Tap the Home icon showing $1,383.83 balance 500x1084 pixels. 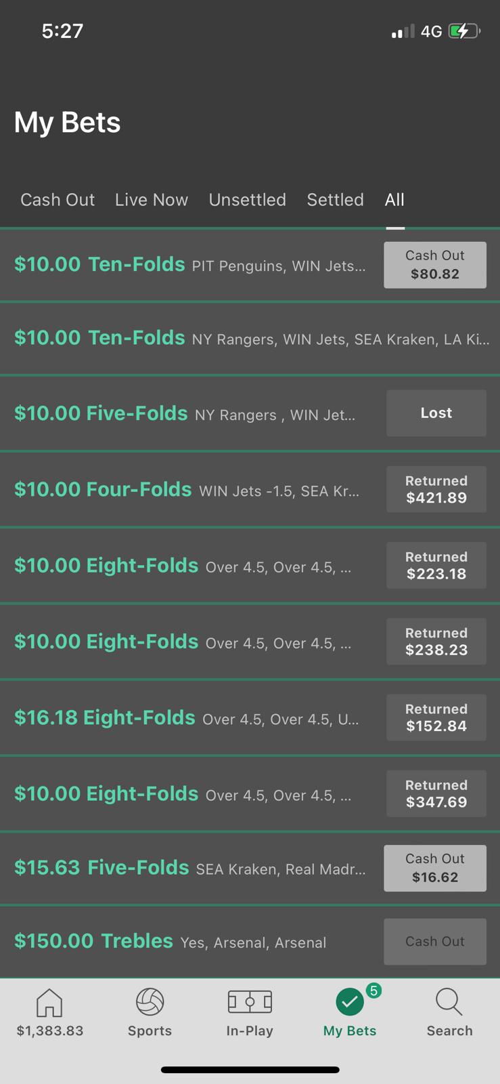(x=49, y=1002)
